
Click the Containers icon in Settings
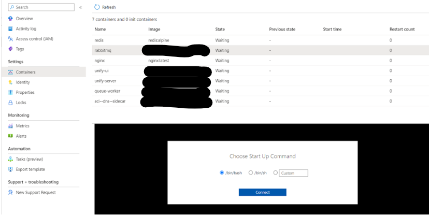pyautogui.click(x=10, y=72)
